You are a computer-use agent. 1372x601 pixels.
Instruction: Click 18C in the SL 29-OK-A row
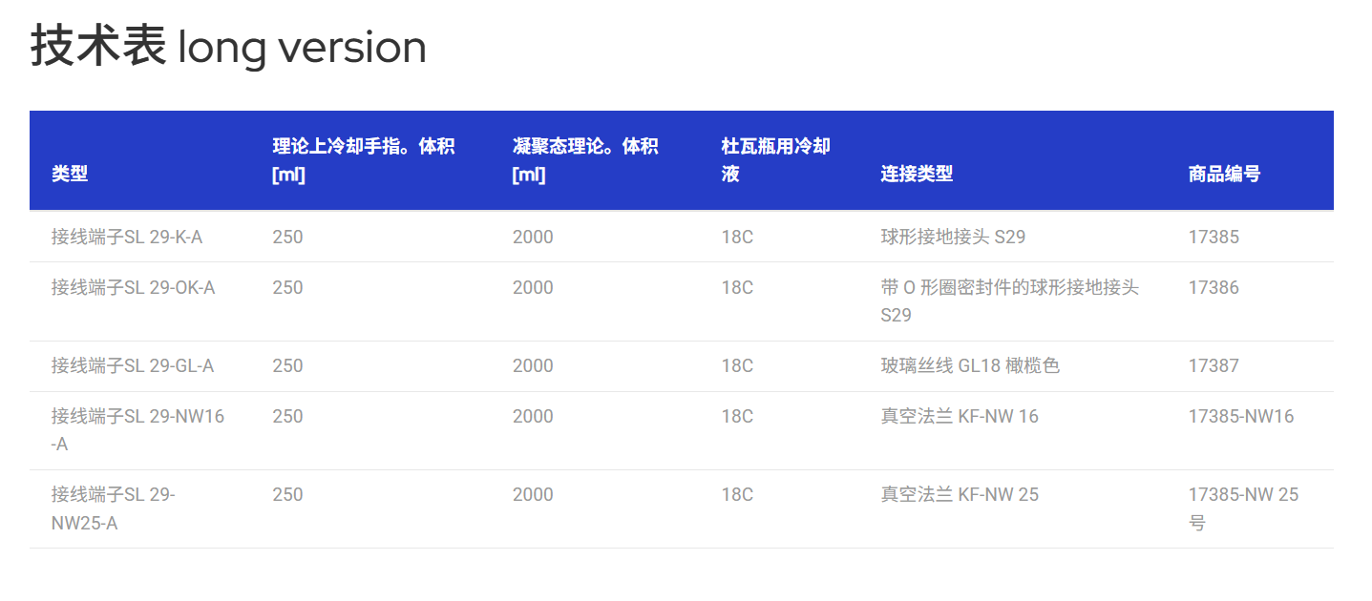(x=737, y=287)
